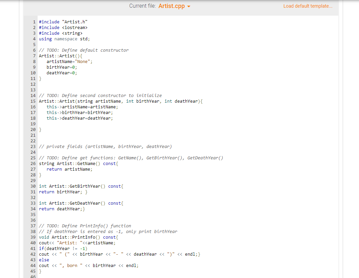Click the closing brace on line 28
359x278 pixels.
pyautogui.click(x=40, y=175)
